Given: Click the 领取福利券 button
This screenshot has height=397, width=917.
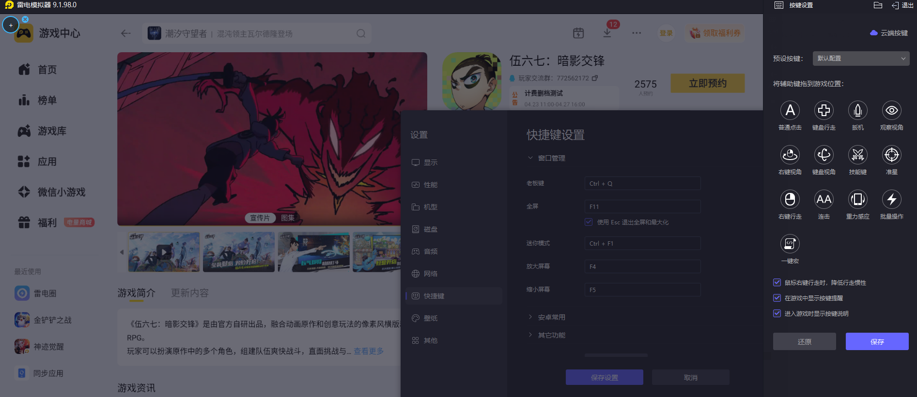Looking at the screenshot, I should [x=715, y=33].
